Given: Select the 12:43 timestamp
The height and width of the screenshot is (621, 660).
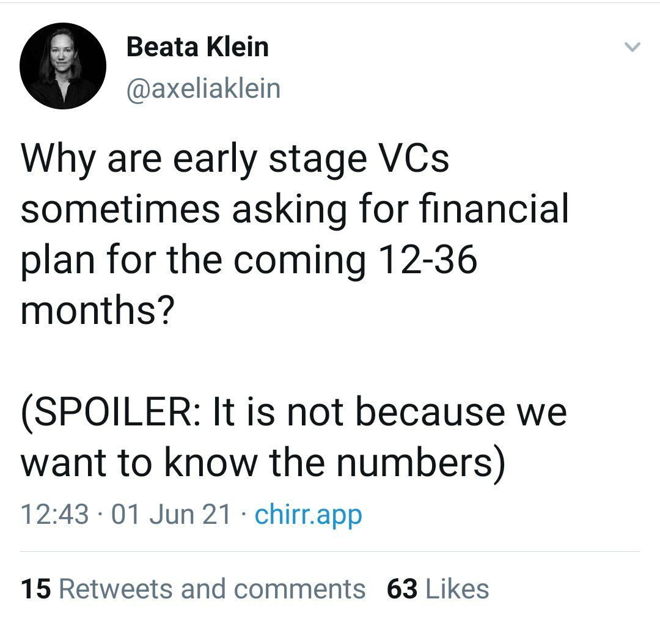Looking at the screenshot, I should click(55, 515).
